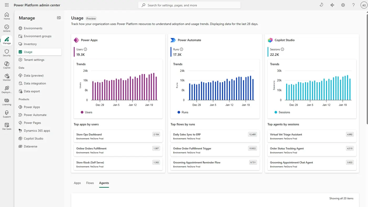368x207 pixels.
Task: Open Inventory in Manage menu
Action: [39, 44]
